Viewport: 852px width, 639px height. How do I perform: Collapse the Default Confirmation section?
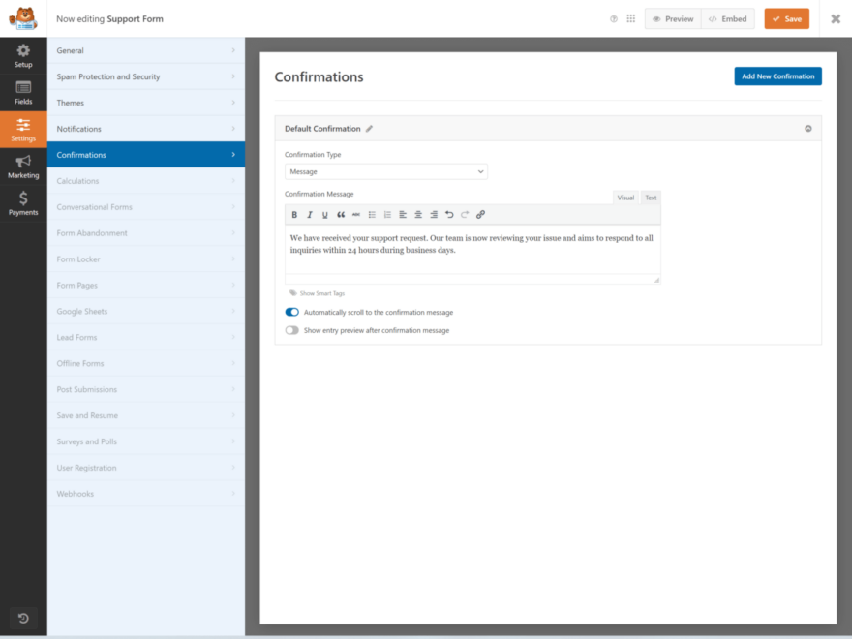click(808, 128)
